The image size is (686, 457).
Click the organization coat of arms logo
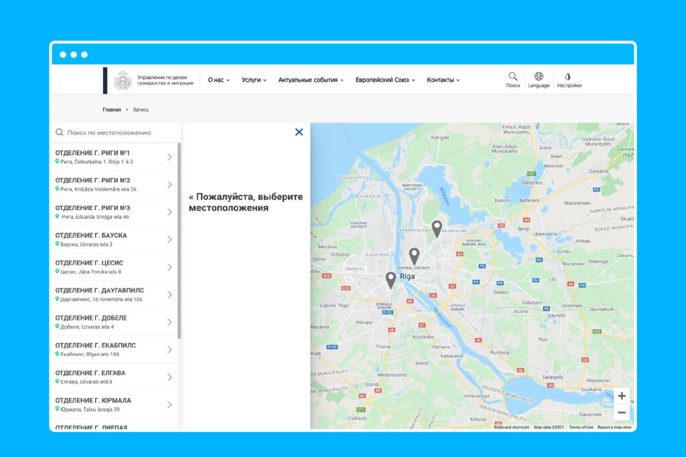pos(123,80)
